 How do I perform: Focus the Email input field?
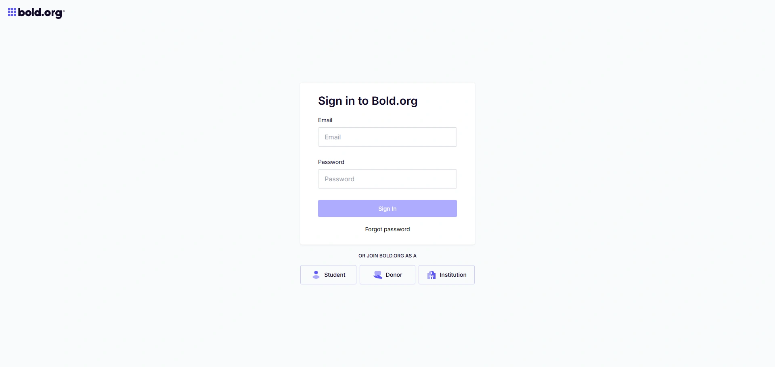point(387,137)
